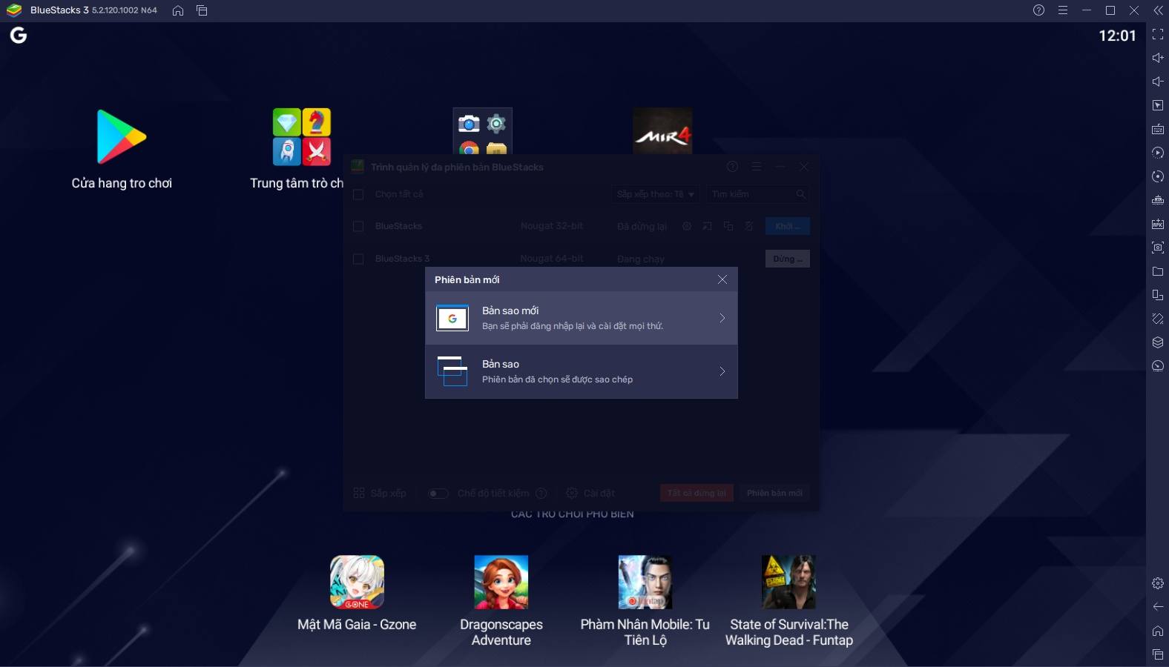Start the BlueStacks 32-bit instance with Khởi button
The image size is (1169, 667).
pos(788,226)
